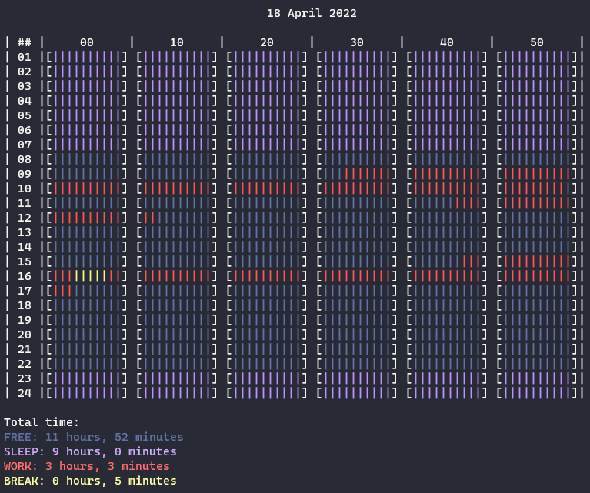Click the "20" minute column header

point(267,42)
